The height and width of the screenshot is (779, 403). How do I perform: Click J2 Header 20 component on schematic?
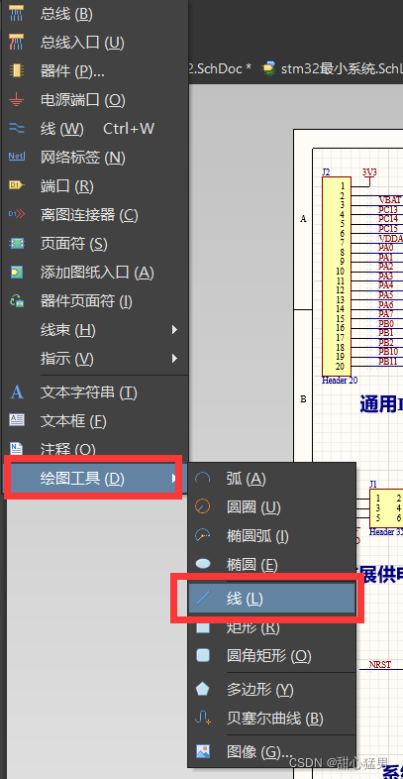coord(337,276)
